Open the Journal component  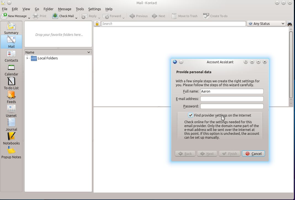coord(11,125)
